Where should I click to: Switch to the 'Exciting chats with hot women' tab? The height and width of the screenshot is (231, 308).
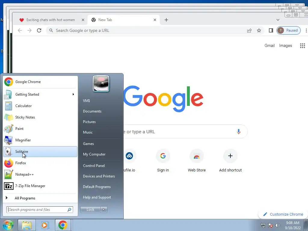[50, 20]
